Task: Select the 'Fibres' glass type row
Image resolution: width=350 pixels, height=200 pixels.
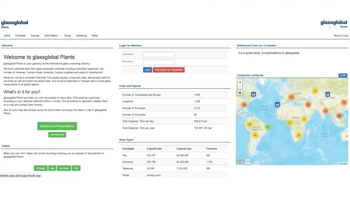Action: [175, 175]
